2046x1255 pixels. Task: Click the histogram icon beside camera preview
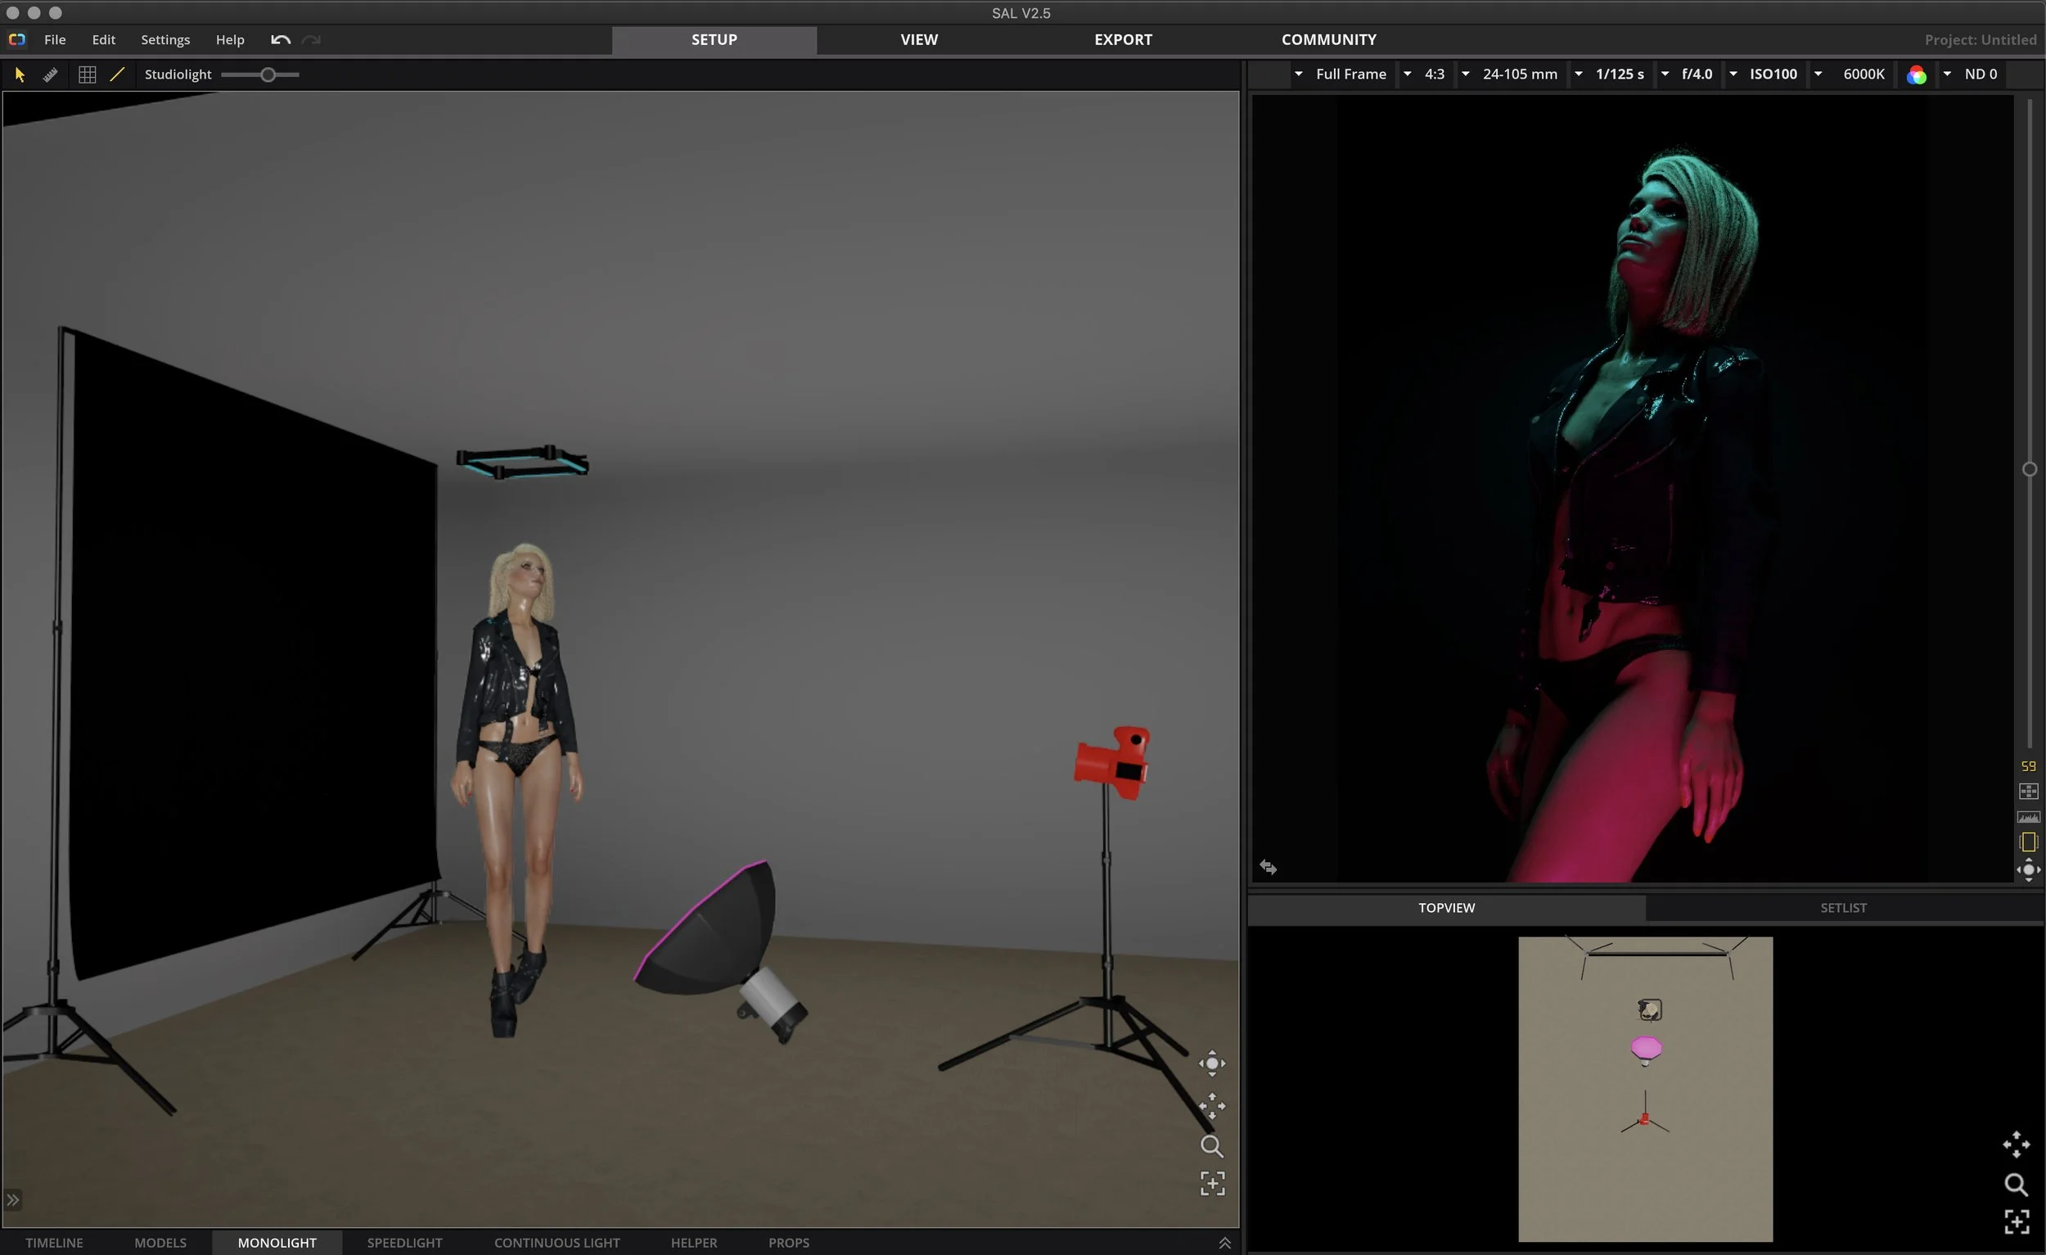tap(2029, 817)
